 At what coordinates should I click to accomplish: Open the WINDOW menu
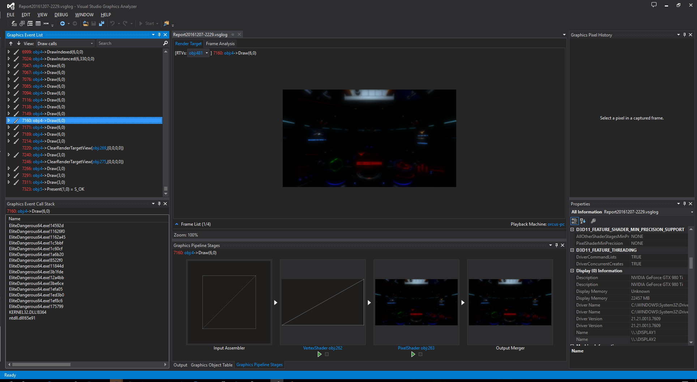(x=84, y=15)
